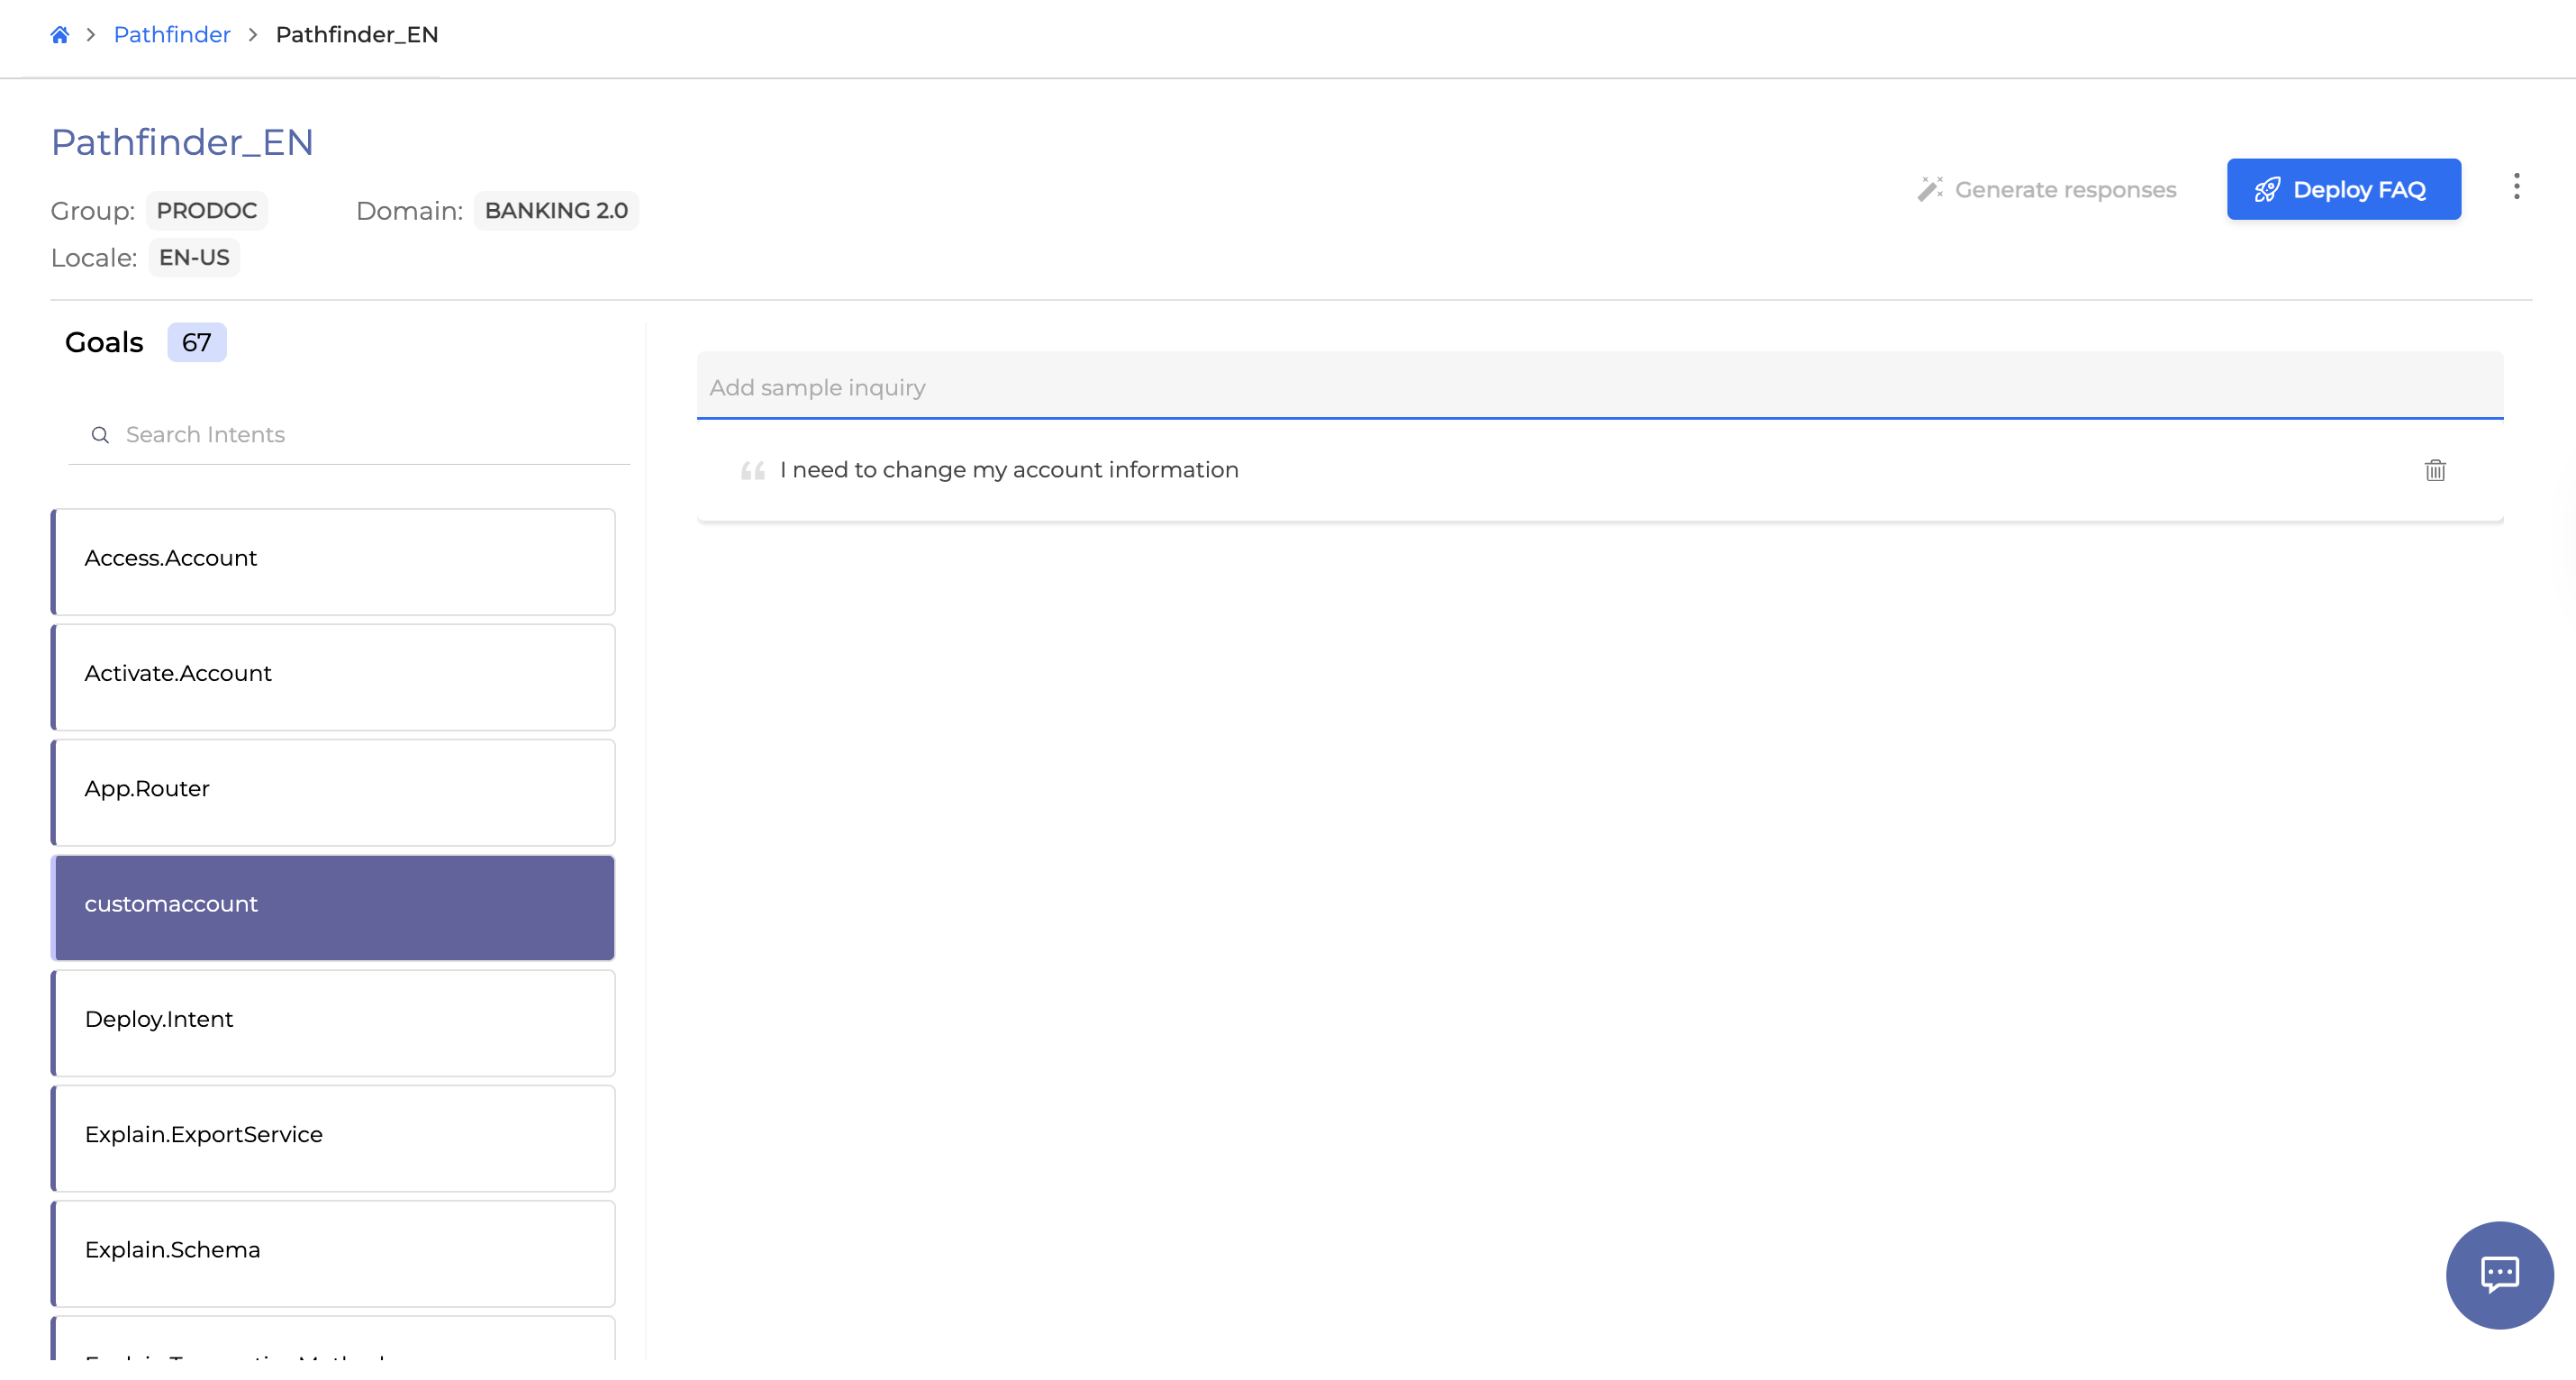Navigate back via the Pathfinder breadcrumb link
Image resolution: width=2576 pixels, height=1380 pixels.
tap(171, 34)
